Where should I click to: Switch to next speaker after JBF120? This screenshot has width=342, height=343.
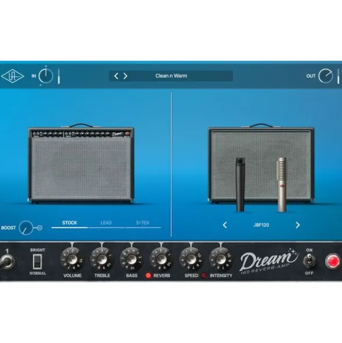(297, 225)
